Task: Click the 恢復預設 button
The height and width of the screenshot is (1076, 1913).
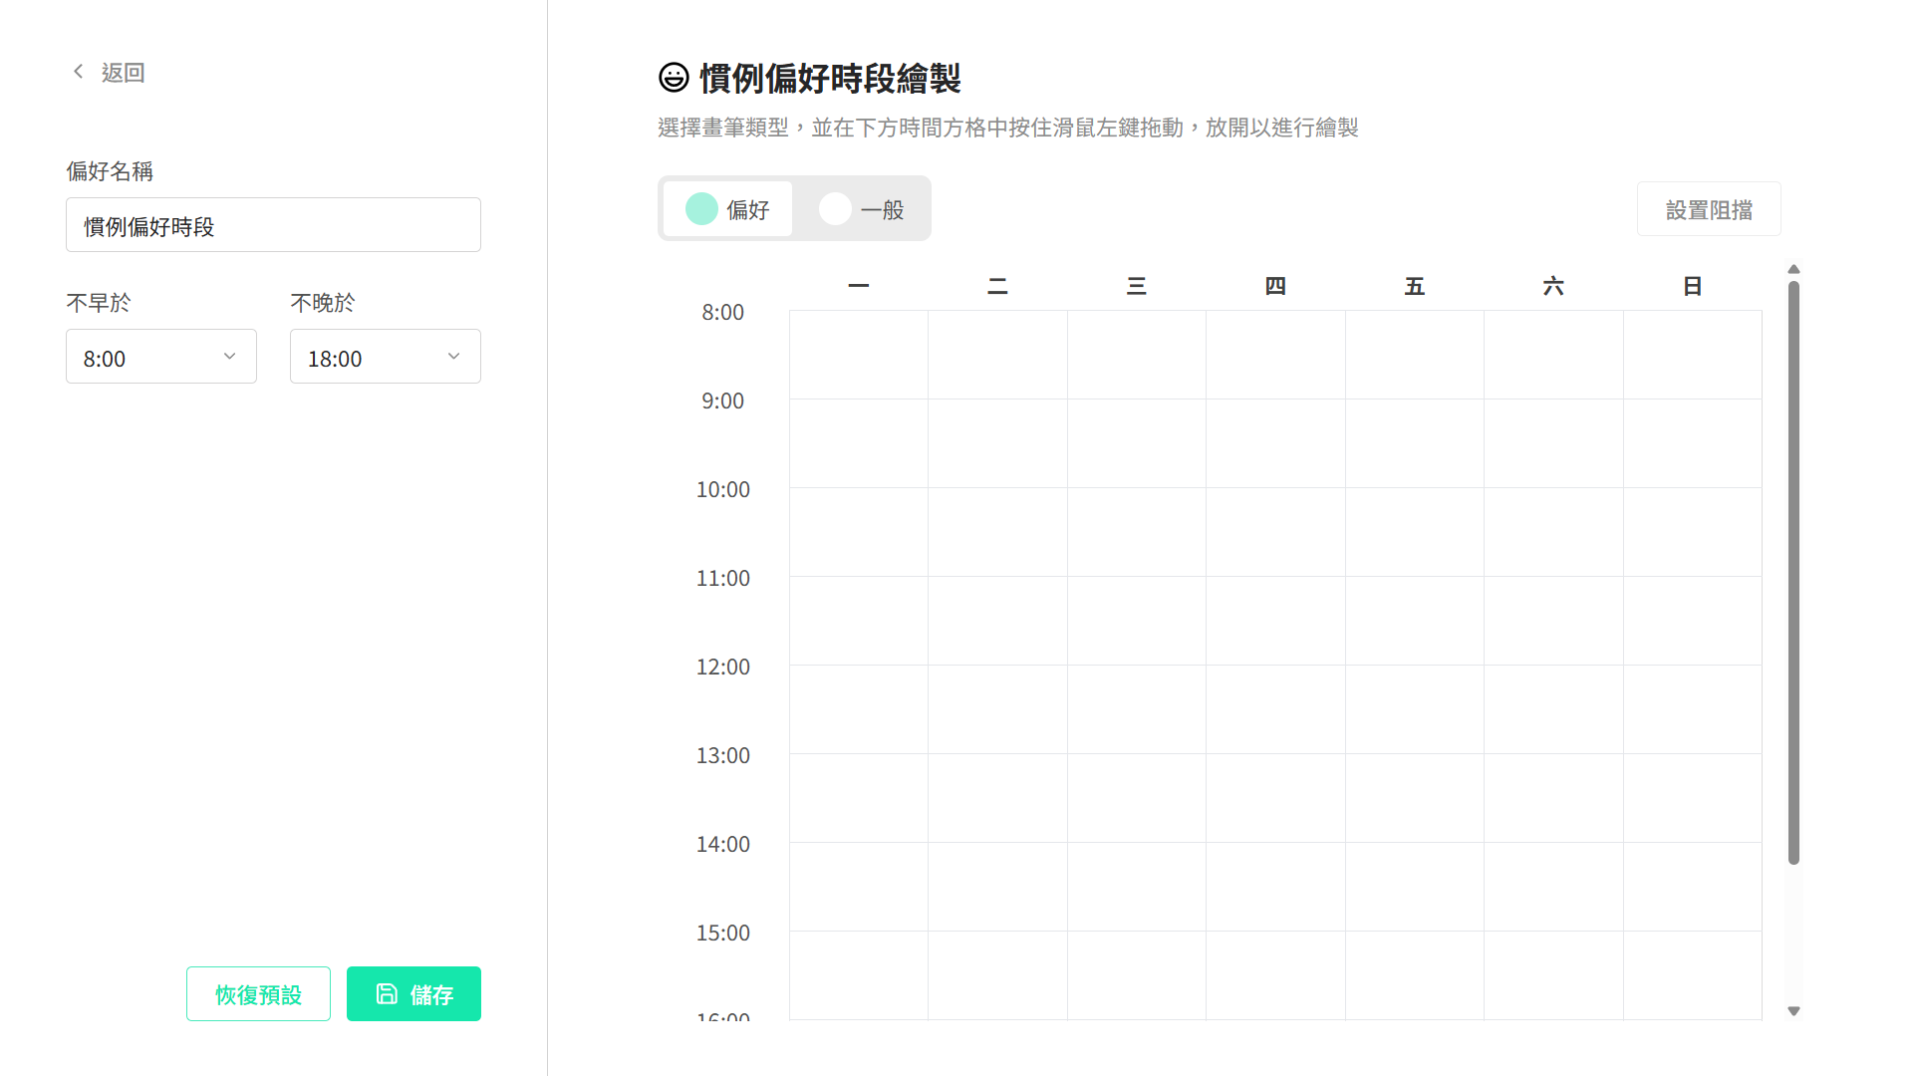Action: coord(258,994)
